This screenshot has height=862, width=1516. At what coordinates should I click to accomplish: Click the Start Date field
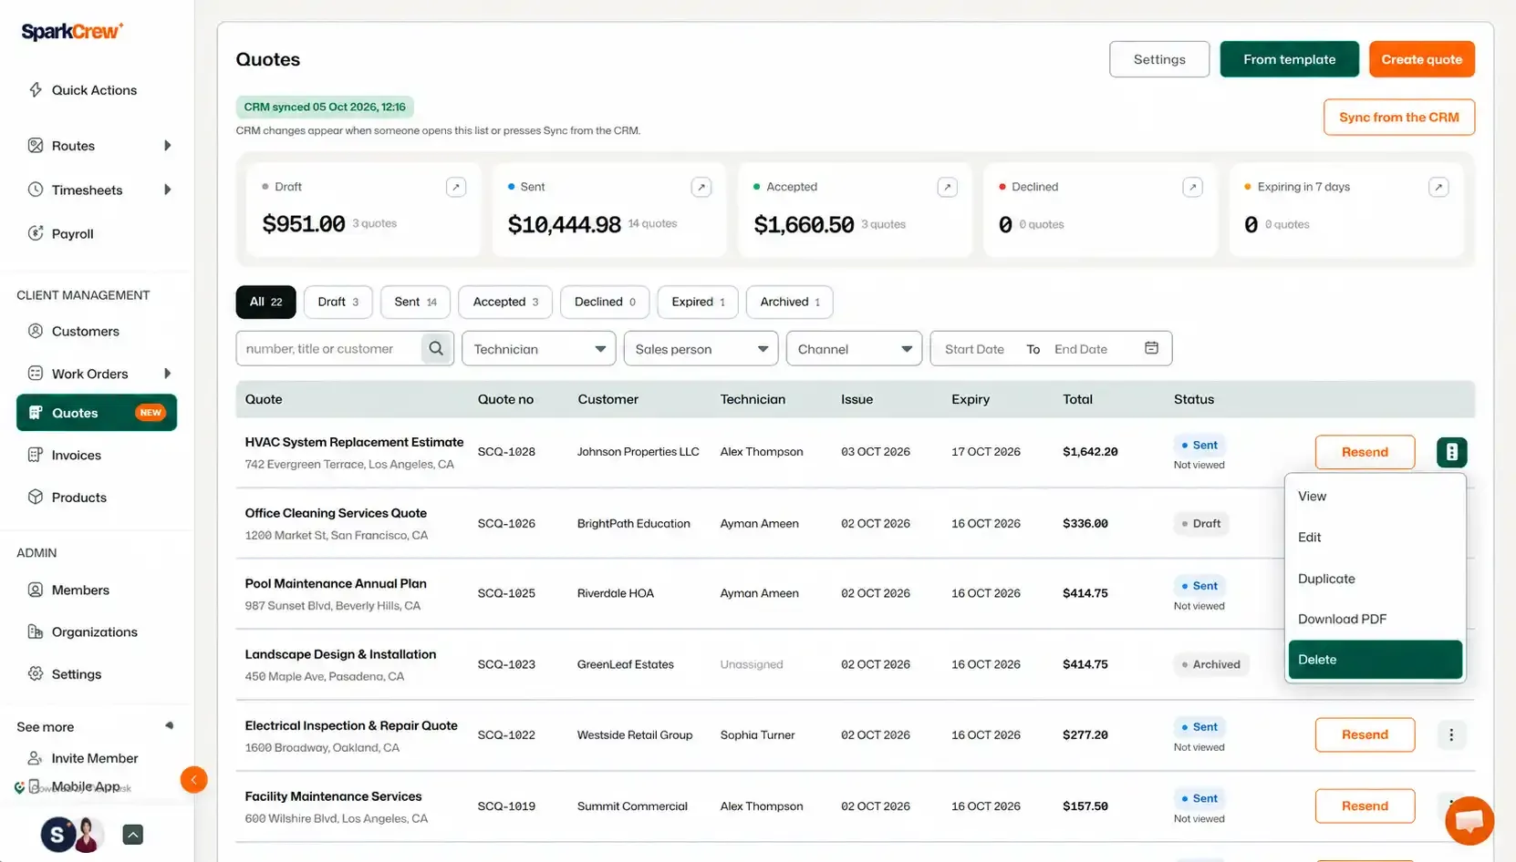pos(974,349)
